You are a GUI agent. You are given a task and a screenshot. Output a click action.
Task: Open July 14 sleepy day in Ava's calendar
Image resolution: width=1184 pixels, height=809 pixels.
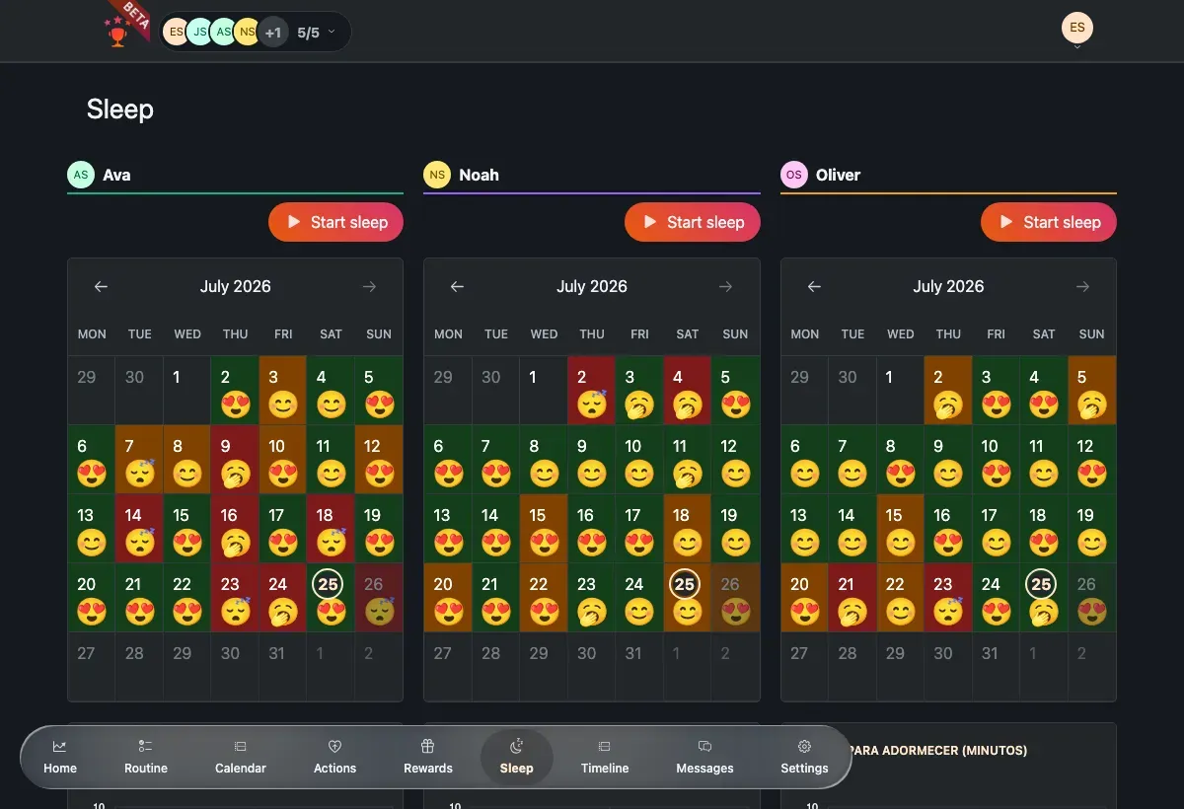[139, 529]
